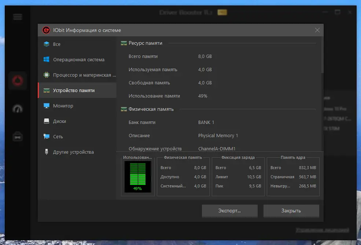Click the Страничная 563,7 MB value
The image size is (361, 245).
307,177
